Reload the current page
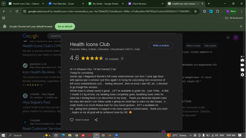This screenshot has height=138, width=246. 17,11
